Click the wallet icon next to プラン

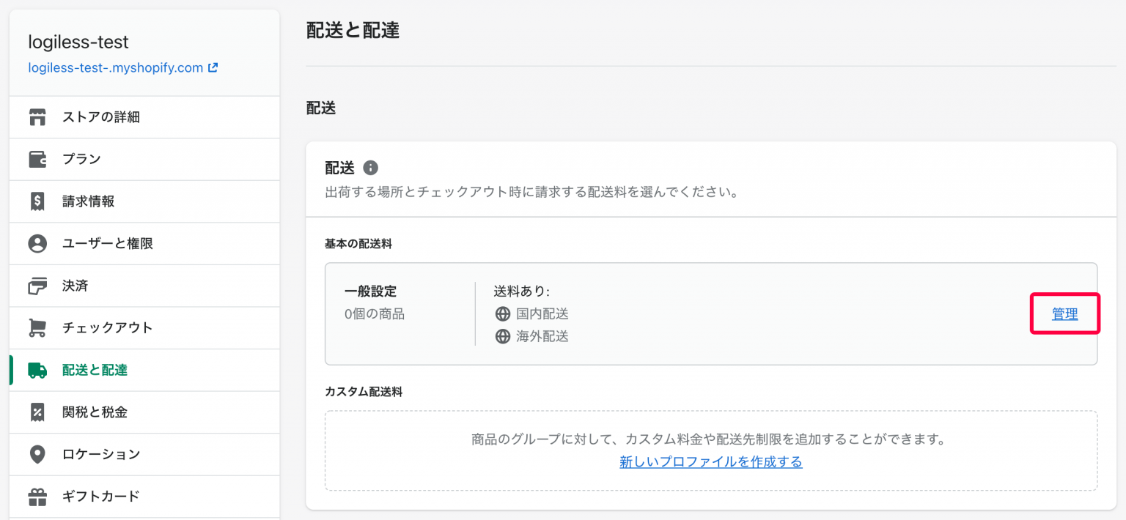[37, 158]
